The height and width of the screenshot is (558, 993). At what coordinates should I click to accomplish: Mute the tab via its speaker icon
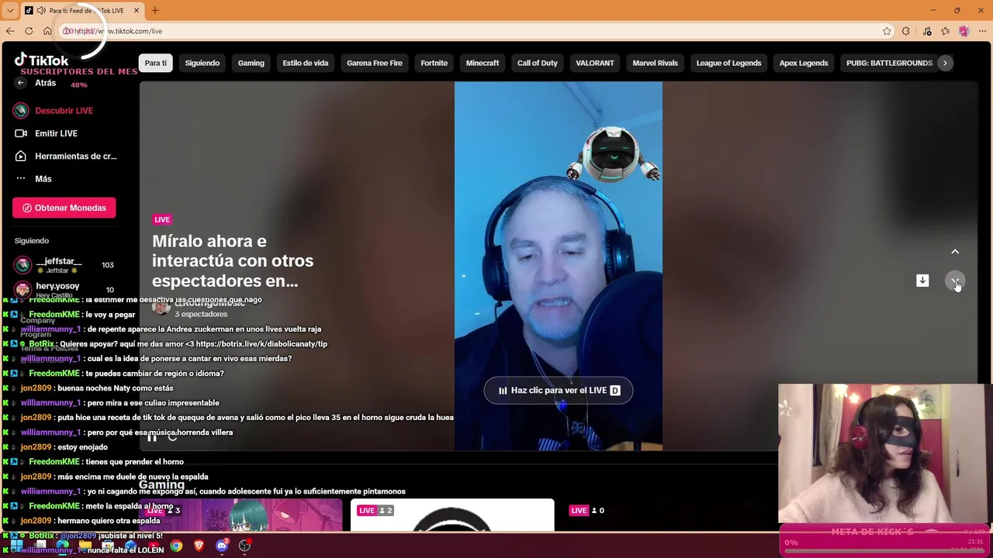[40, 10]
